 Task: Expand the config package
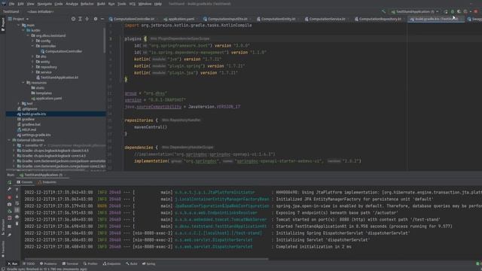[x=32, y=41]
